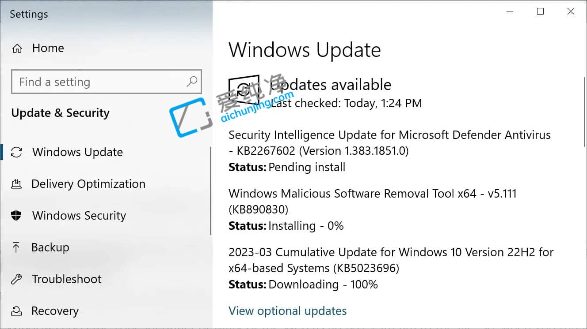Open the View optional updates link
This screenshot has width=587, height=329.
(287, 310)
